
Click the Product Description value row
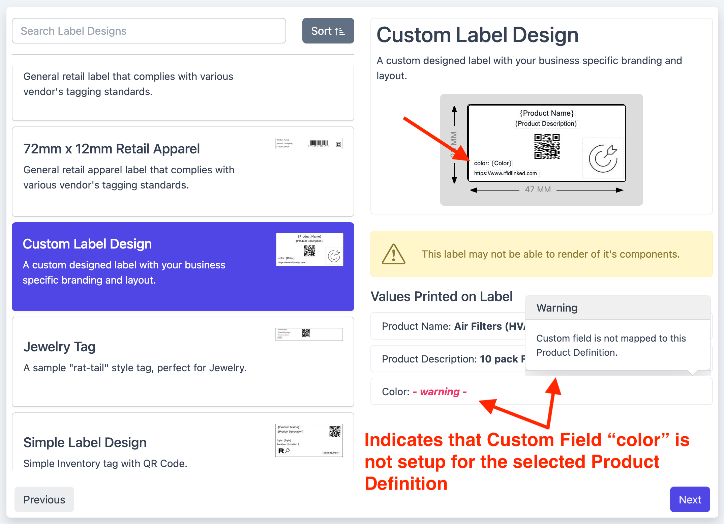click(x=452, y=359)
